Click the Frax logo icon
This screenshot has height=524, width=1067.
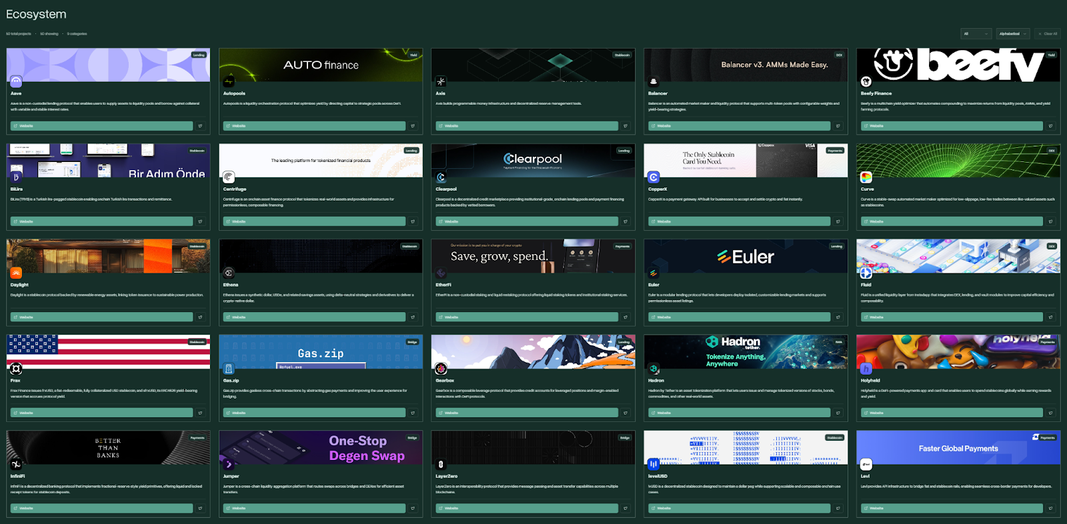pyautogui.click(x=16, y=369)
